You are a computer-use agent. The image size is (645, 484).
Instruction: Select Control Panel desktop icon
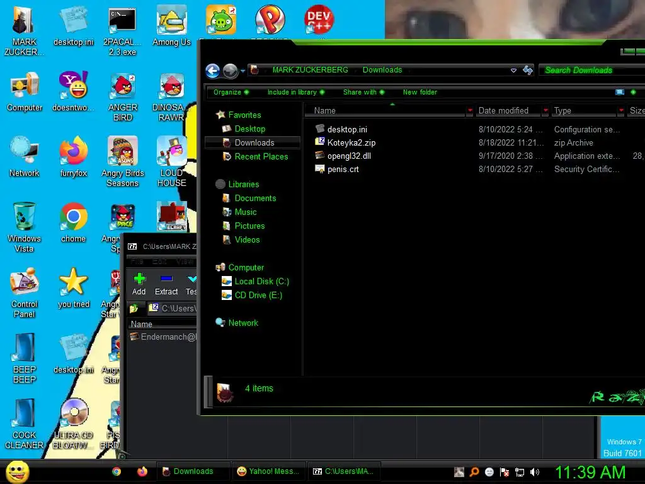[x=25, y=292]
